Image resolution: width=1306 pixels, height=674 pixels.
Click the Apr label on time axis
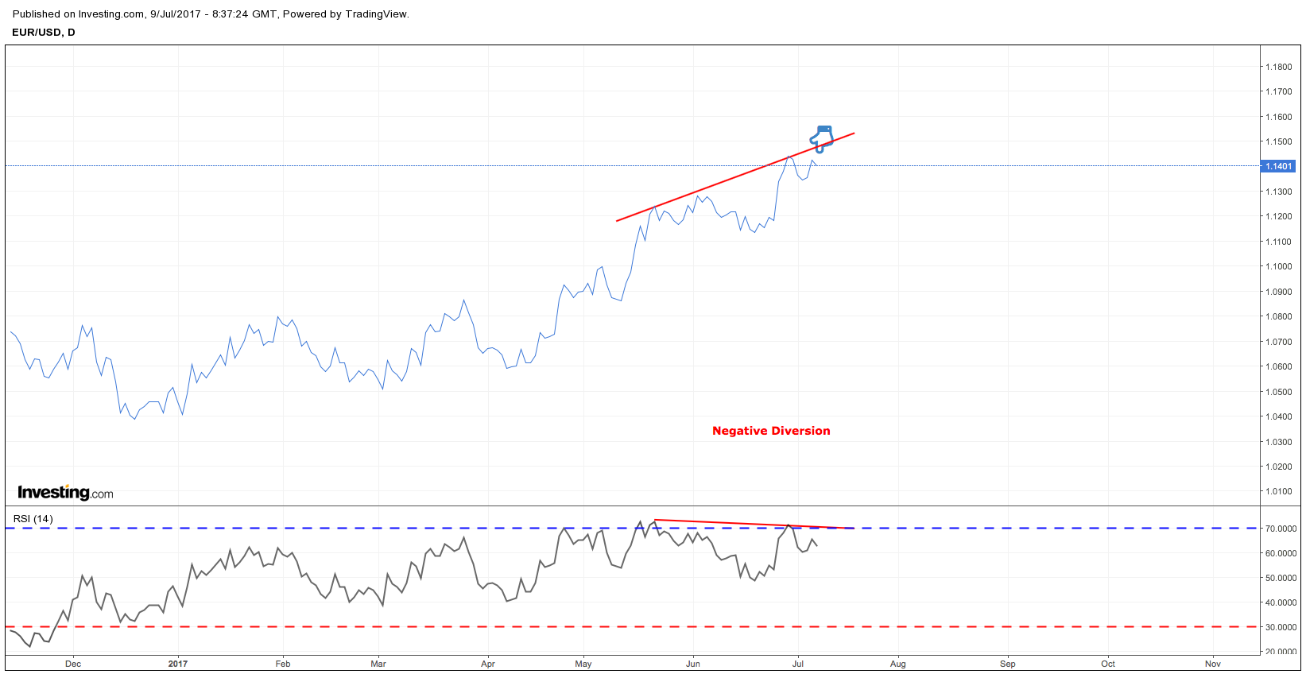(x=488, y=664)
